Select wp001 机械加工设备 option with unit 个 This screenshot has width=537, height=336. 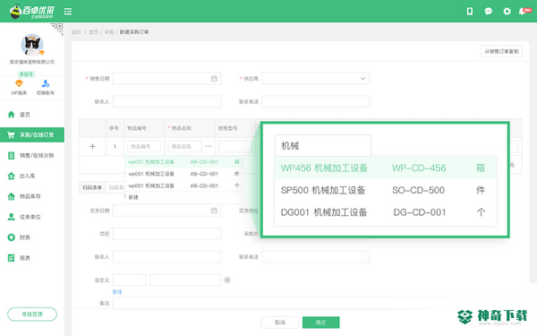pos(184,185)
